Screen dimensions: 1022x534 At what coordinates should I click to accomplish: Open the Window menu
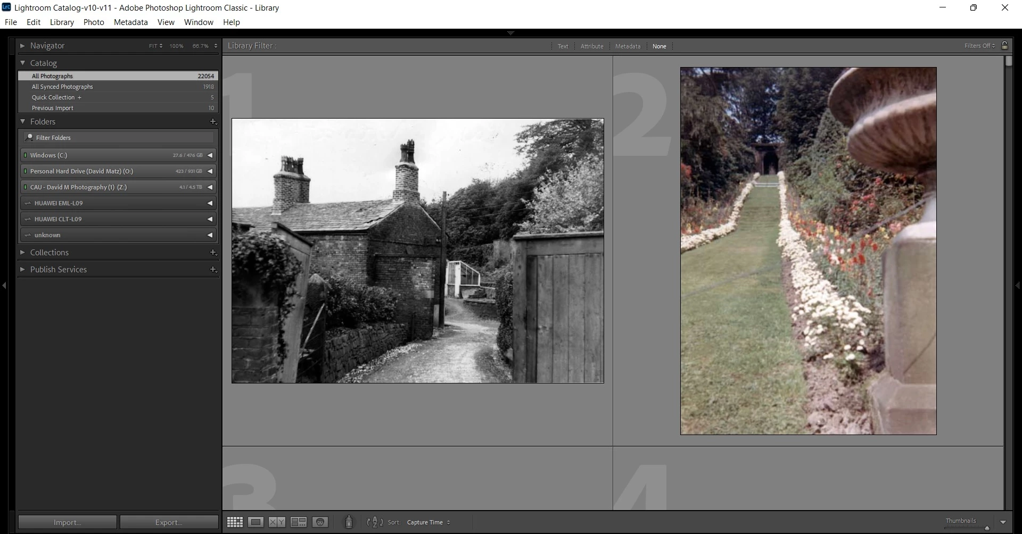point(199,22)
